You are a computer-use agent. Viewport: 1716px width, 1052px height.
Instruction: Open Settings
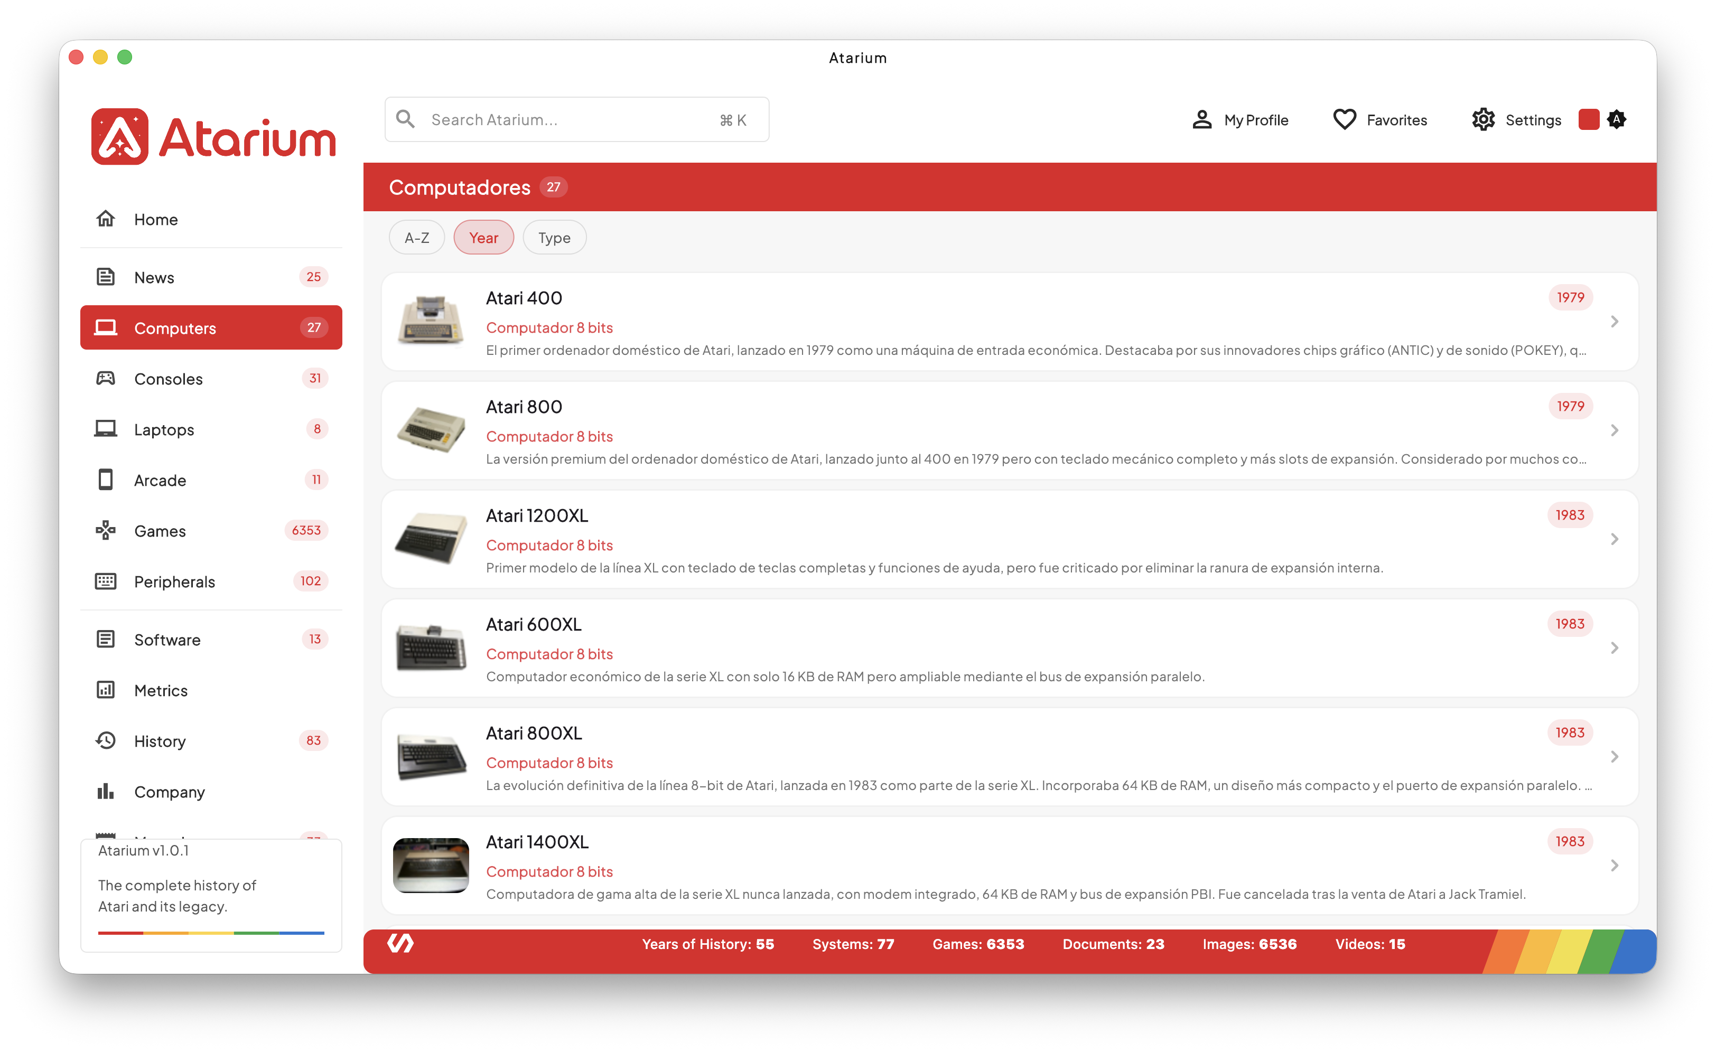point(1516,120)
